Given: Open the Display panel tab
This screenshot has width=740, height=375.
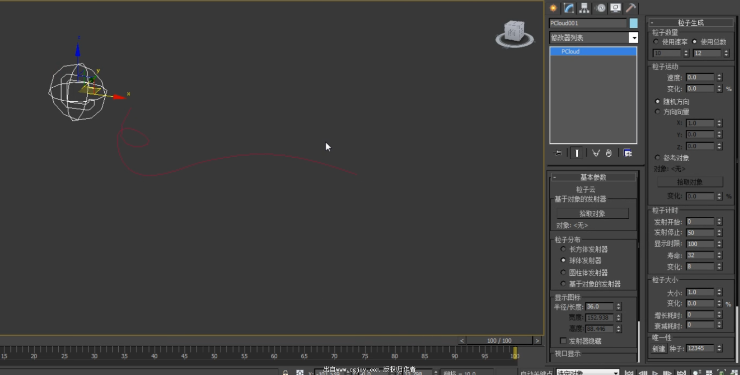Looking at the screenshot, I should (616, 8).
